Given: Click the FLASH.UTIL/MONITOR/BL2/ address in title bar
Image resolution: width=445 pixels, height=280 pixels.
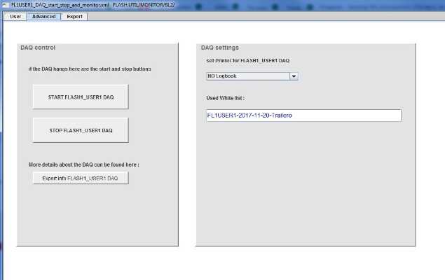Looking at the screenshot, I should pyautogui.click(x=142, y=5).
